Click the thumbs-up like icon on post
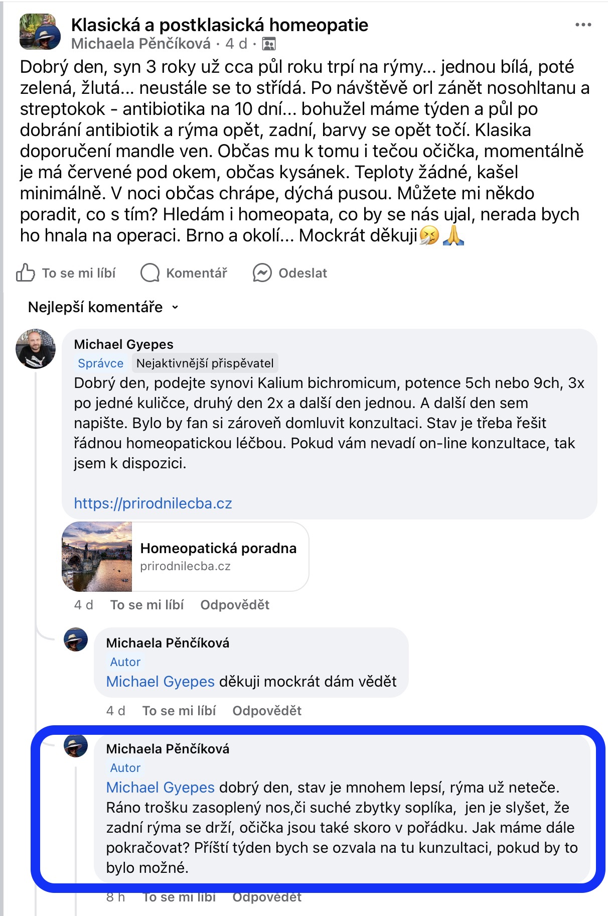Screen dimensions: 608x916 click(x=25, y=273)
